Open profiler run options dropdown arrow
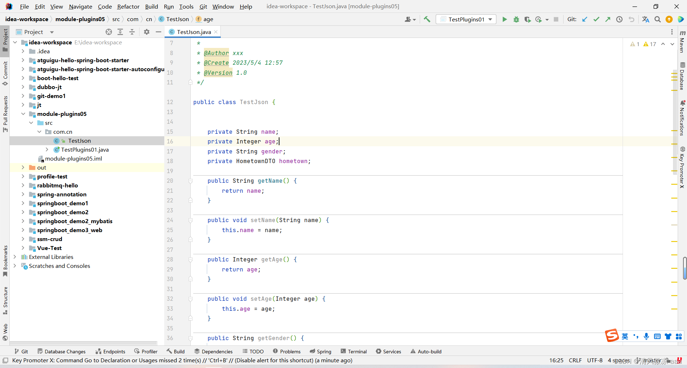 [547, 20]
